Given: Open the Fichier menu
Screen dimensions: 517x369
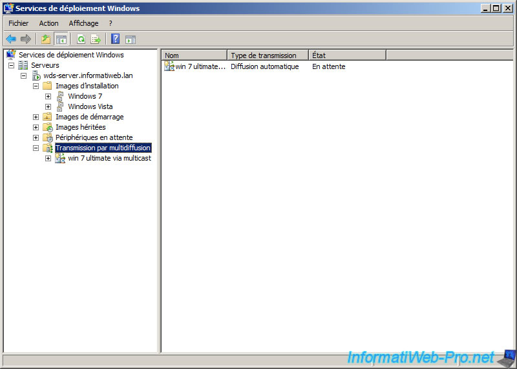Looking at the screenshot, I should click(19, 23).
